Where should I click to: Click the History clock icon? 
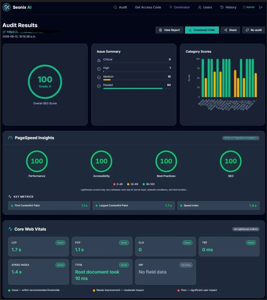(222, 7)
